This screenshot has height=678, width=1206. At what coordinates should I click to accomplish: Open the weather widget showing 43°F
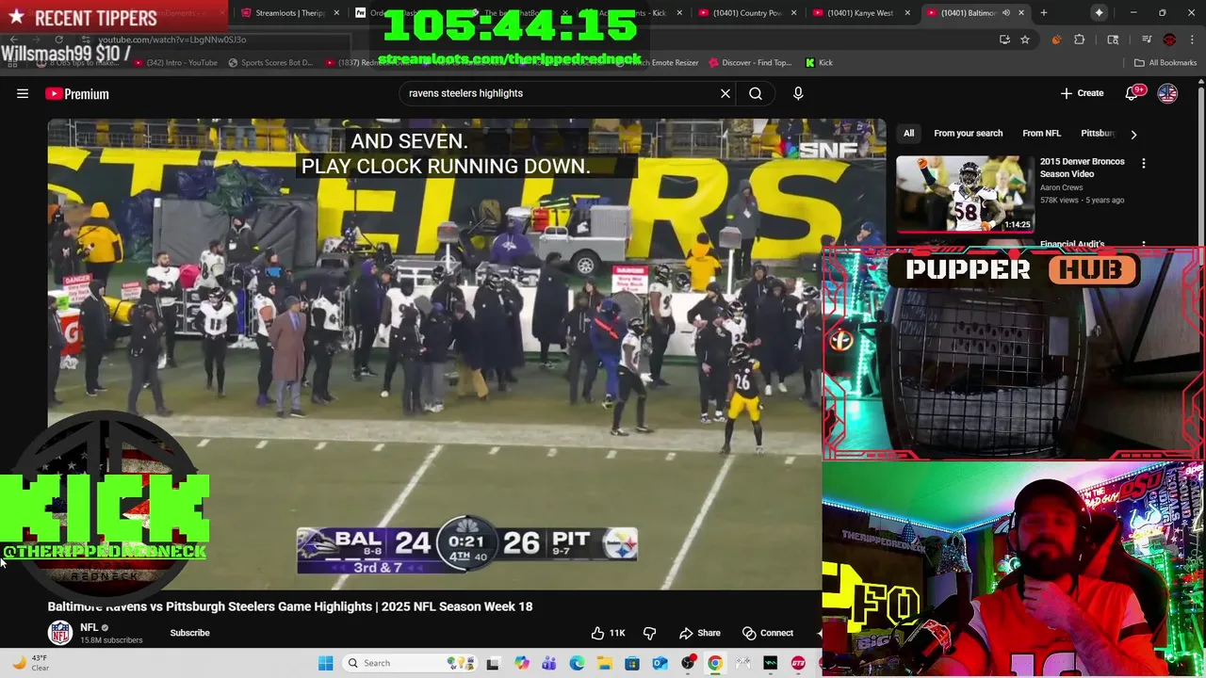(30, 663)
